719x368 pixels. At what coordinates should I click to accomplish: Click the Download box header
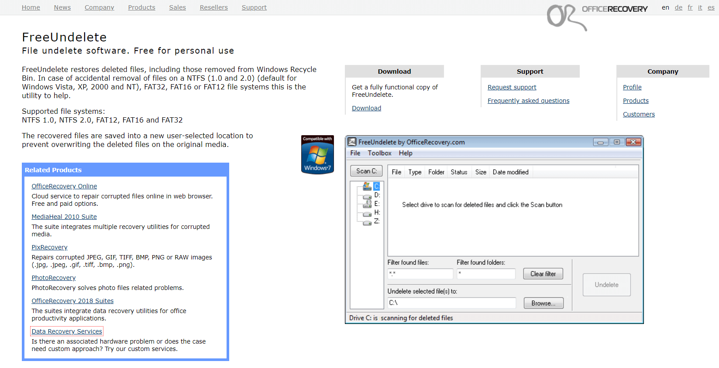click(x=394, y=72)
